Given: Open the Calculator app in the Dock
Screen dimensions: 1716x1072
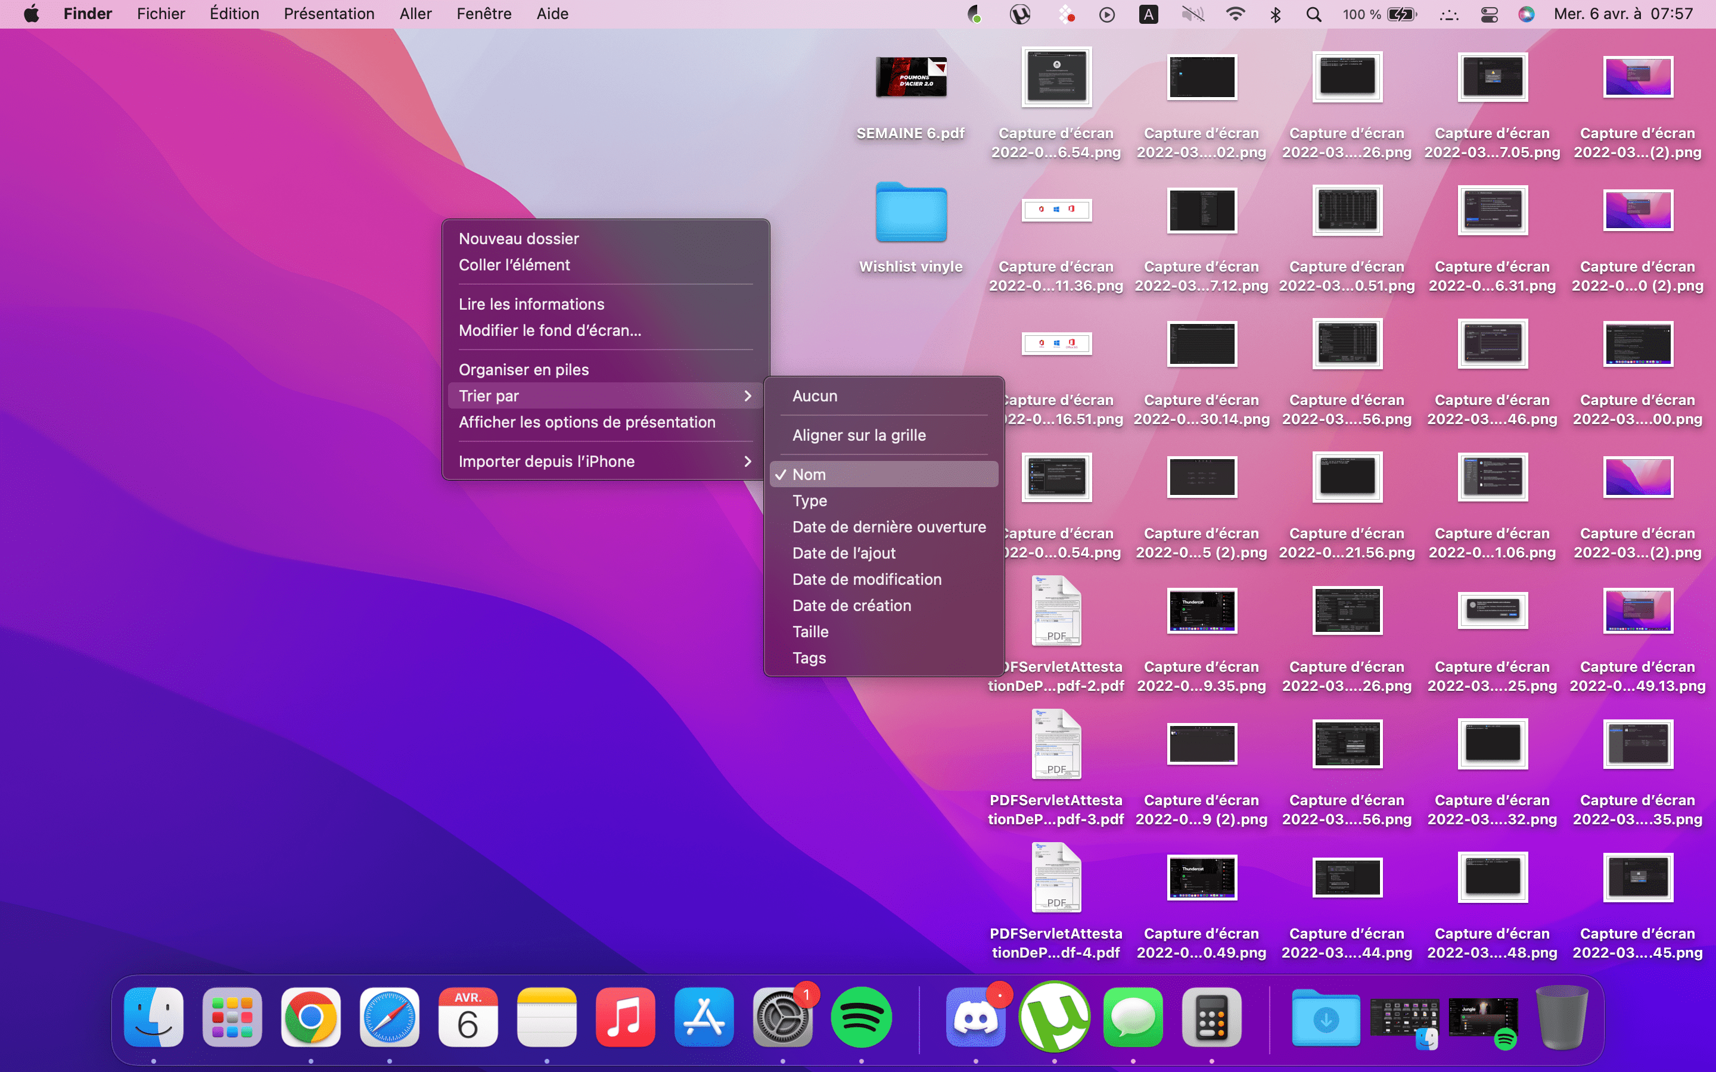Looking at the screenshot, I should 1211,1017.
